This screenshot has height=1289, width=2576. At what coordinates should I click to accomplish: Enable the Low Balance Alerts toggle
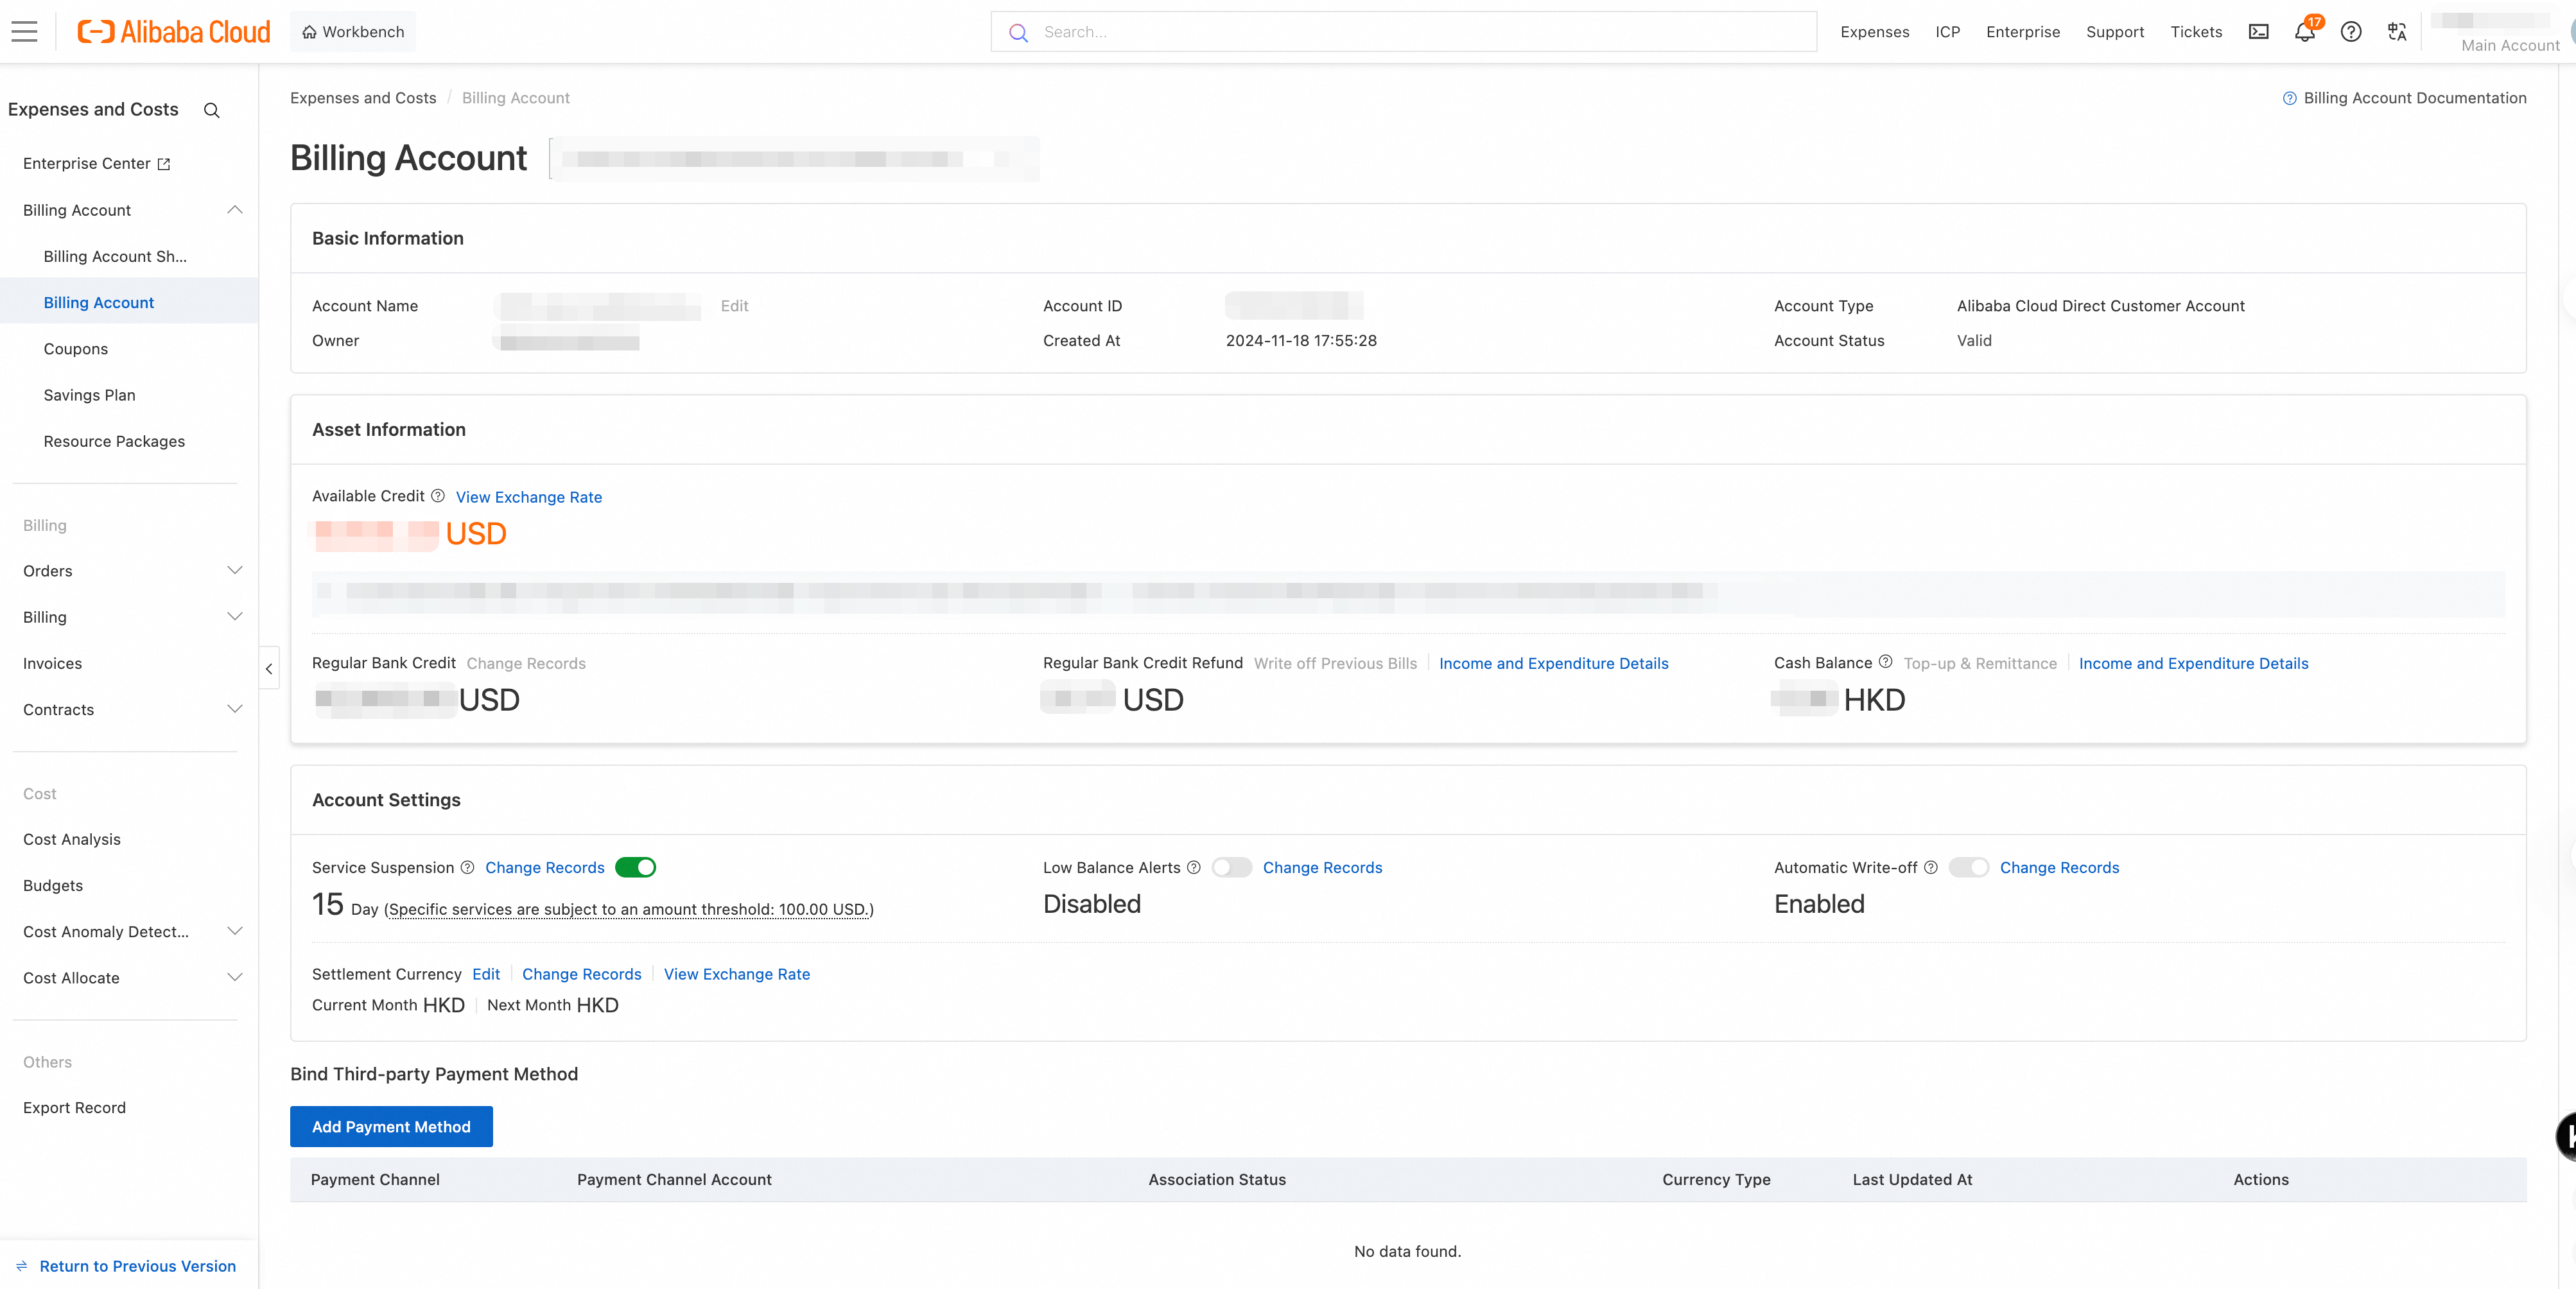[1231, 867]
